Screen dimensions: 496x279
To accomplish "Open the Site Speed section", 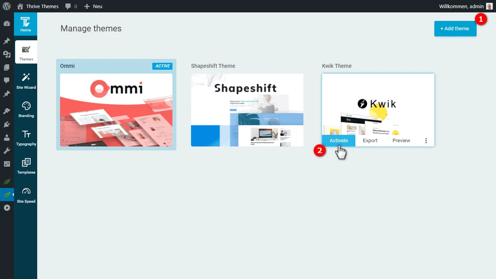I will pos(26,194).
